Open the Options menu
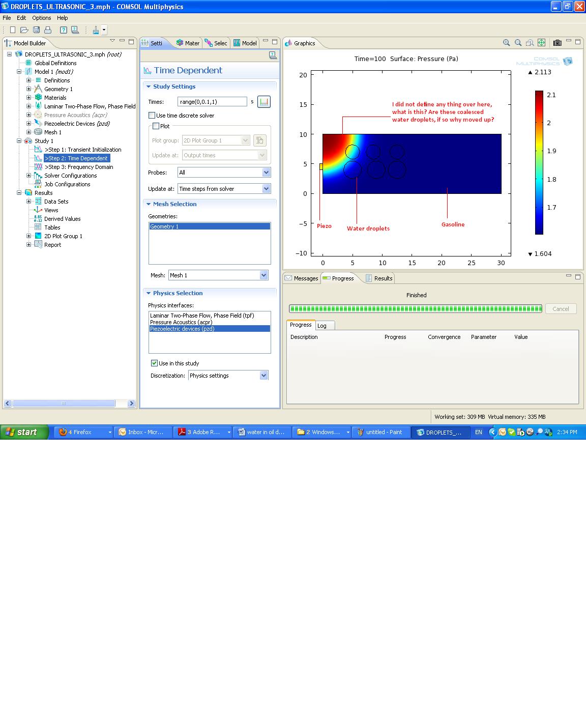586x715 pixels. click(41, 18)
